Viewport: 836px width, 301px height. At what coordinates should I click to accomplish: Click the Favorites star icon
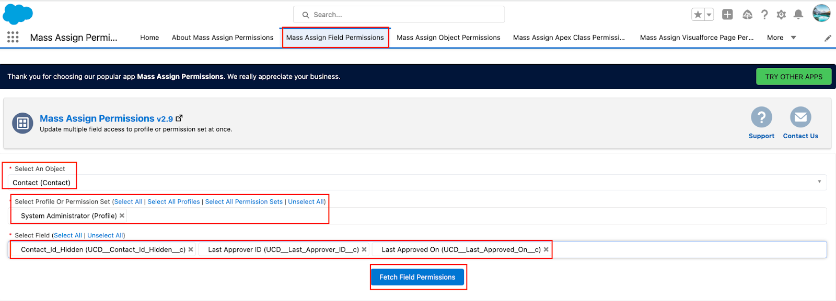pyautogui.click(x=698, y=15)
